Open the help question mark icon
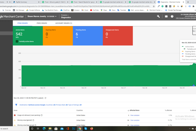The height and width of the screenshot is (131, 196). click(172, 16)
